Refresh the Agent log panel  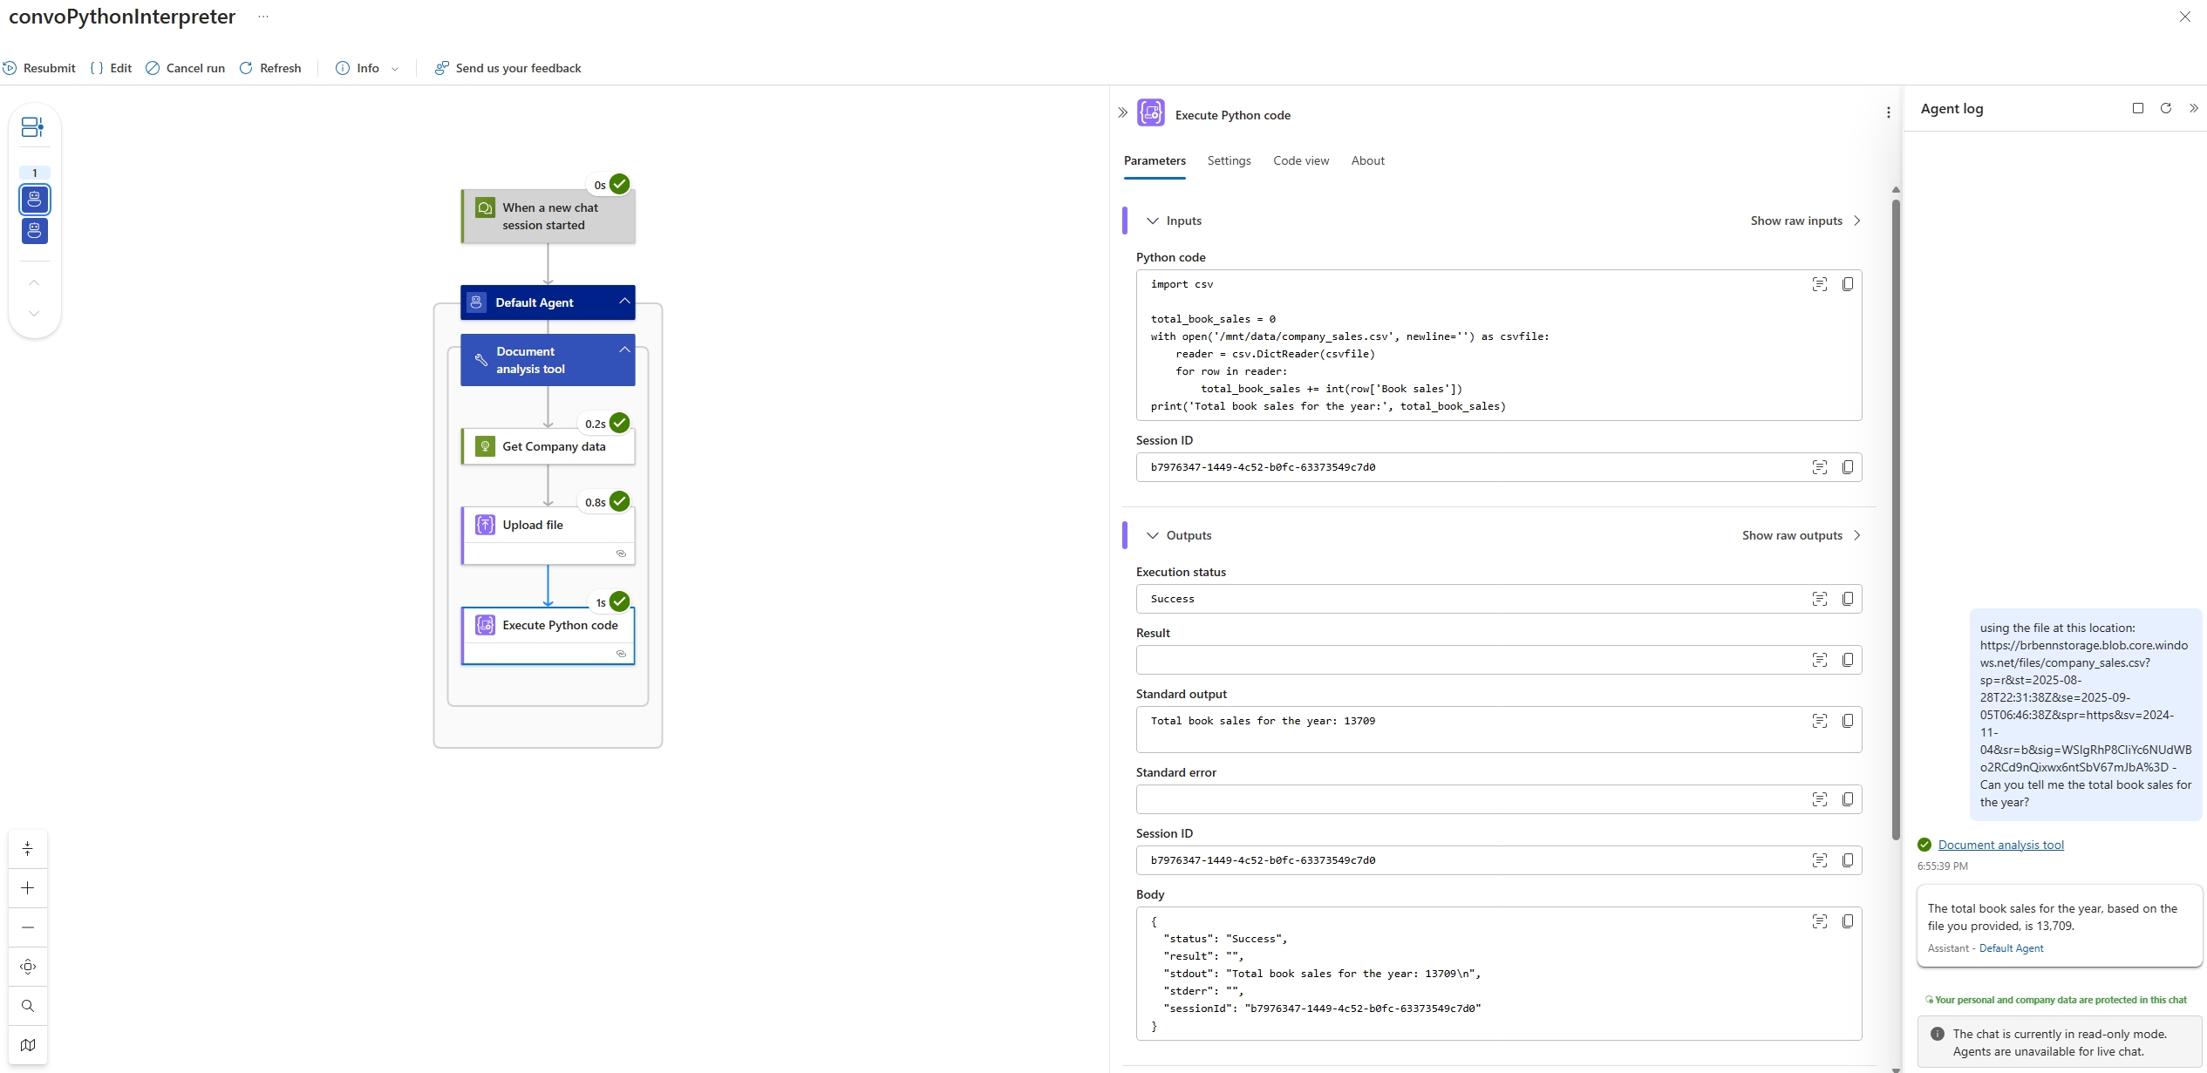point(2166,107)
